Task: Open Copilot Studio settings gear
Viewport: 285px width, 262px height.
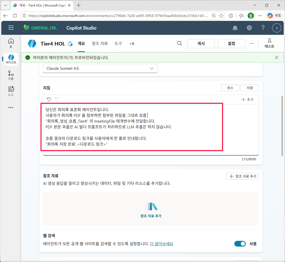Action: coord(249,28)
